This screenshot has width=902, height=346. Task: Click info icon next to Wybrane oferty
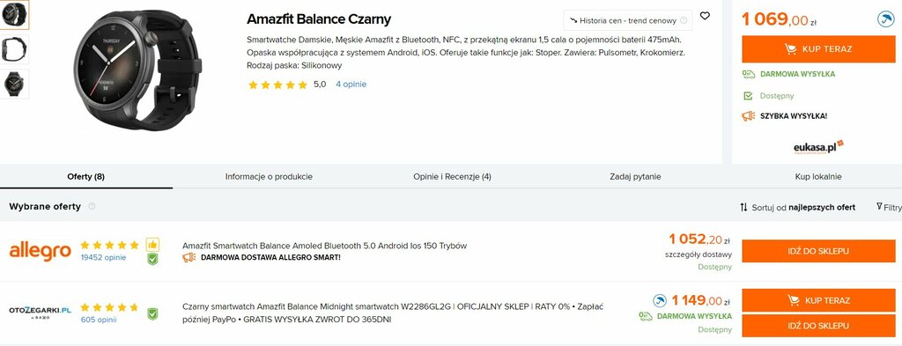point(92,206)
